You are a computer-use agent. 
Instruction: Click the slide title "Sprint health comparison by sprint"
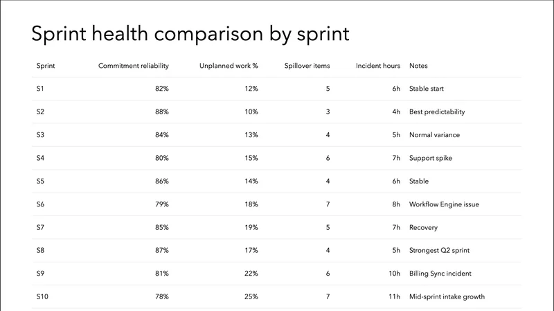pos(190,34)
